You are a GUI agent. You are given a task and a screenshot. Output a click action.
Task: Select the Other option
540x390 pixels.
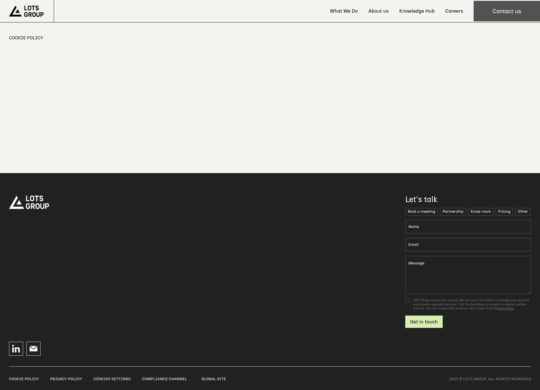point(523,212)
